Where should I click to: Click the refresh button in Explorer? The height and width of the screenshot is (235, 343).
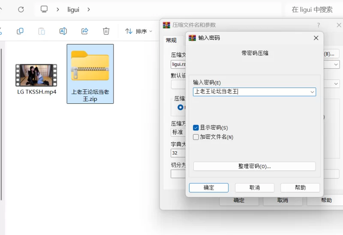[21, 9]
